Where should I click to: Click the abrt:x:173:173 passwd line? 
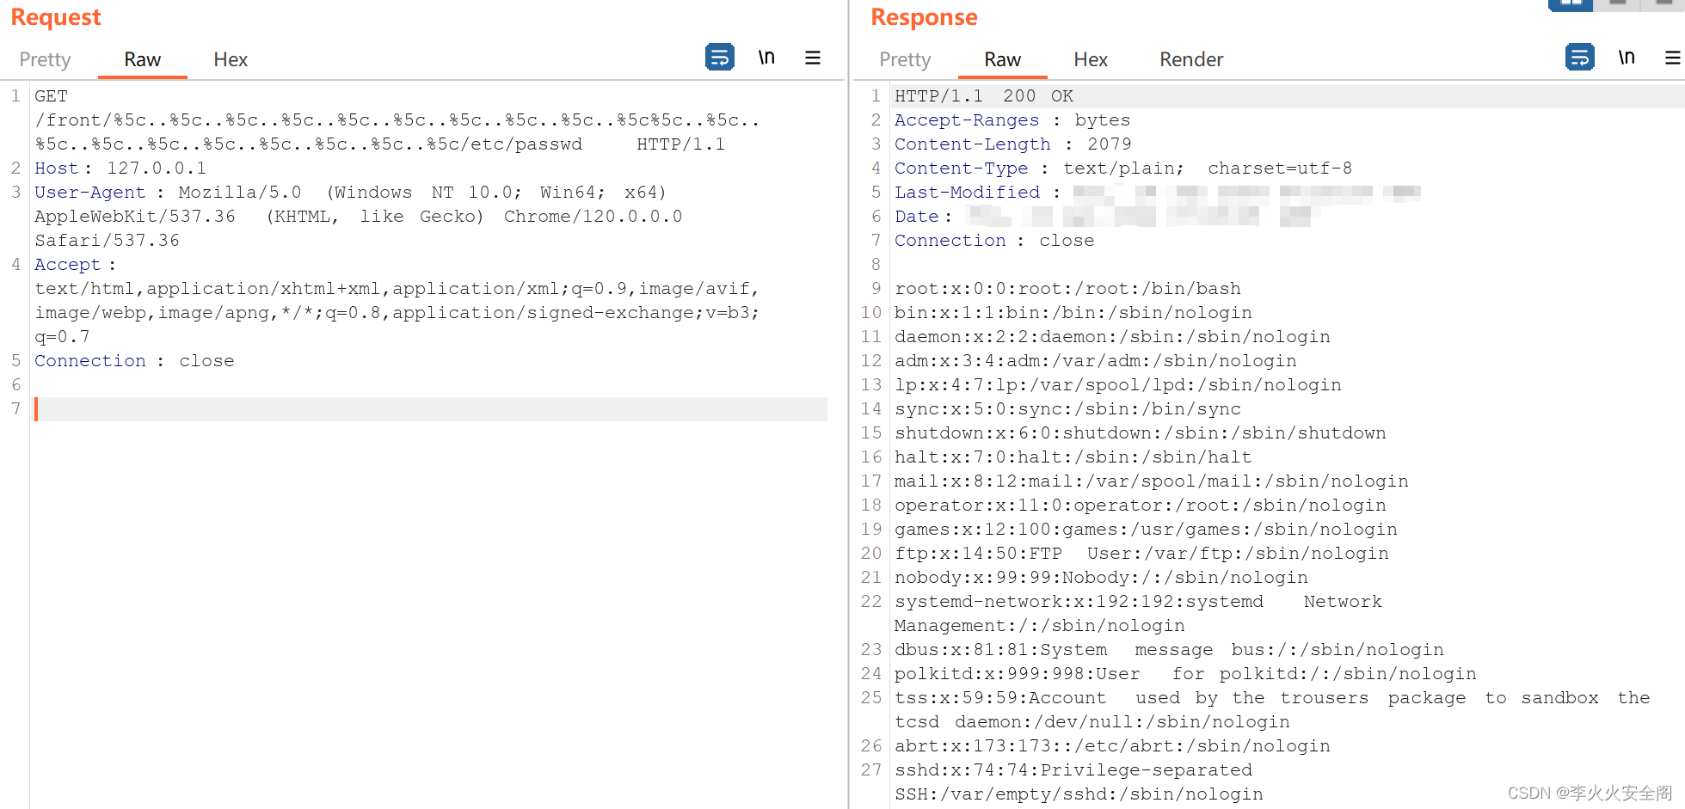tap(1112, 746)
